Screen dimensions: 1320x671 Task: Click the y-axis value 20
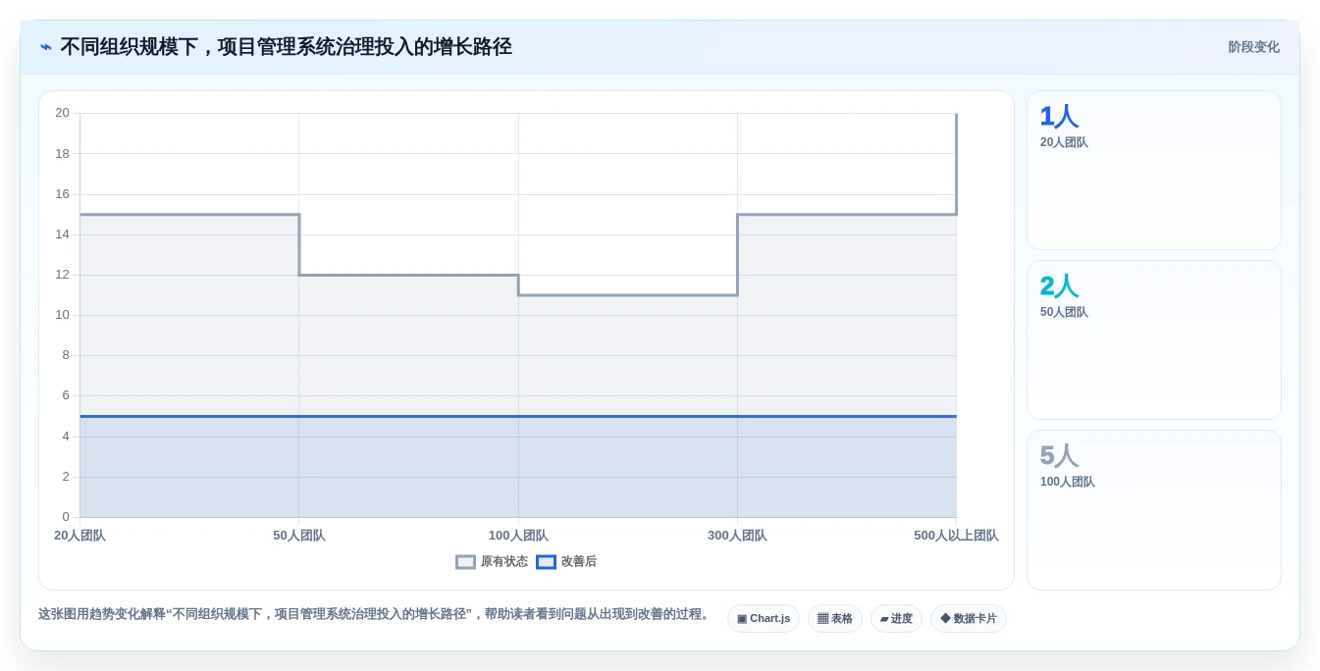tap(62, 113)
